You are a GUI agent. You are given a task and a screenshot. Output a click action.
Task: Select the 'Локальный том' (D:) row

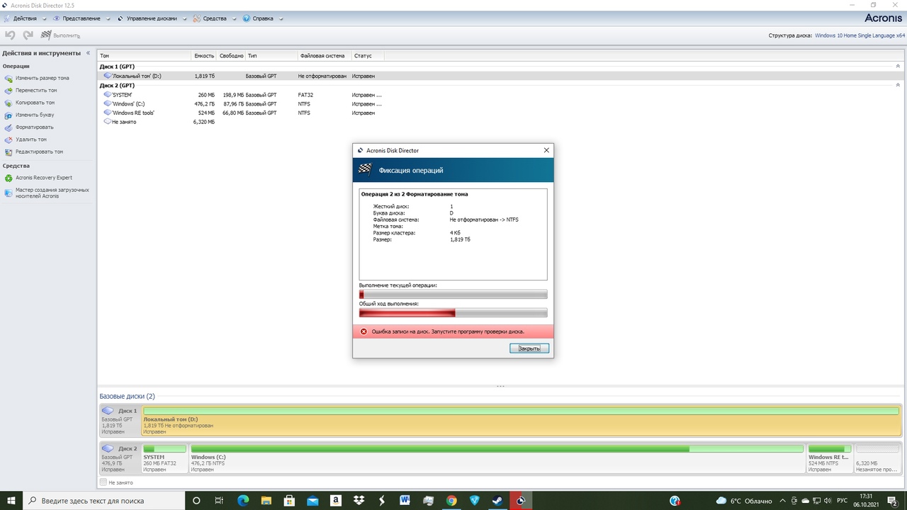point(502,76)
